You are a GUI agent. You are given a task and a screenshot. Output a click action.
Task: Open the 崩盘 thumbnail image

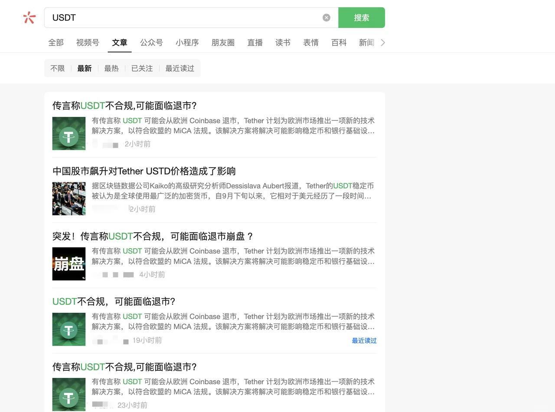[69, 264]
